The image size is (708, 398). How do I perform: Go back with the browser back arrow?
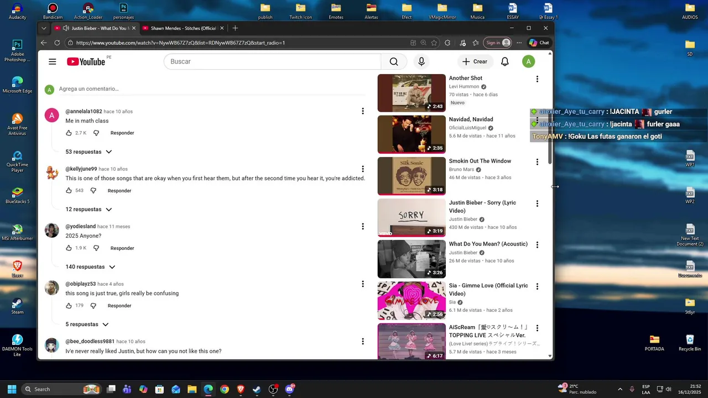[x=44, y=43]
